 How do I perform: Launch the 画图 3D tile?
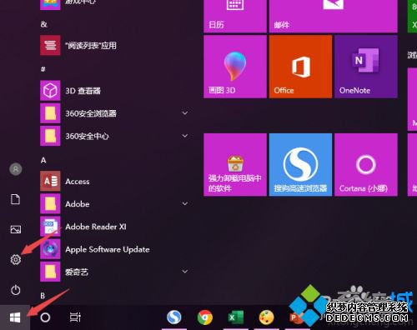[x=235, y=67]
